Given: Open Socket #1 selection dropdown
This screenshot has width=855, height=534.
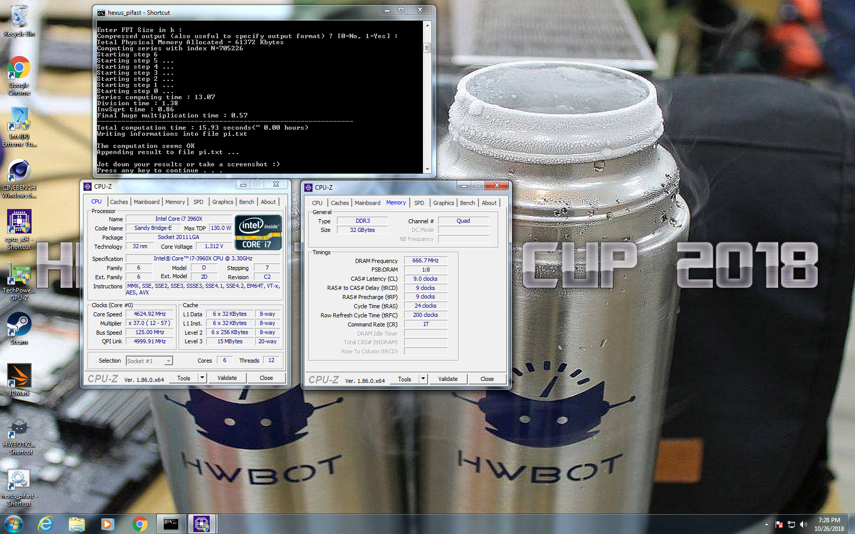Looking at the screenshot, I should [150, 361].
